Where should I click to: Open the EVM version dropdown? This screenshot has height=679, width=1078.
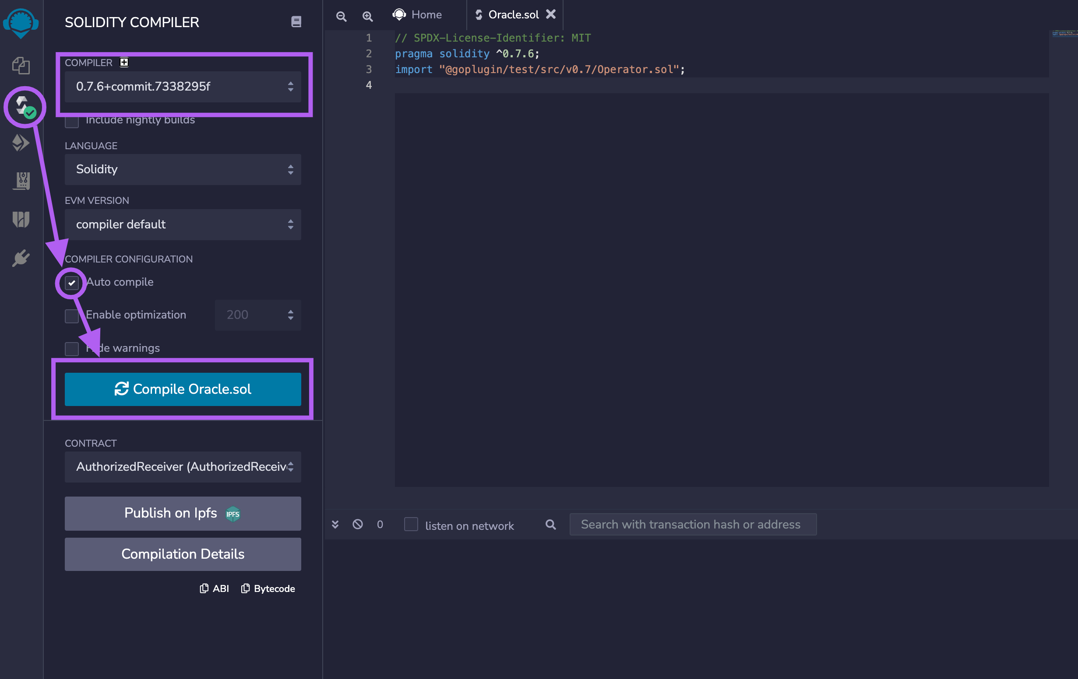(x=182, y=224)
